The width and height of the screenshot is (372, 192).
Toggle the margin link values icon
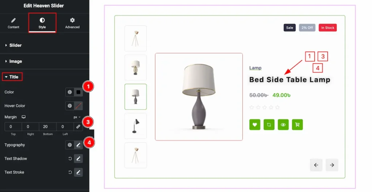click(x=78, y=127)
